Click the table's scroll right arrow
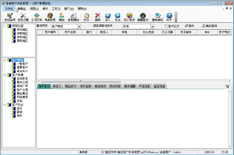This screenshot has width=234, height=155. 230,81
